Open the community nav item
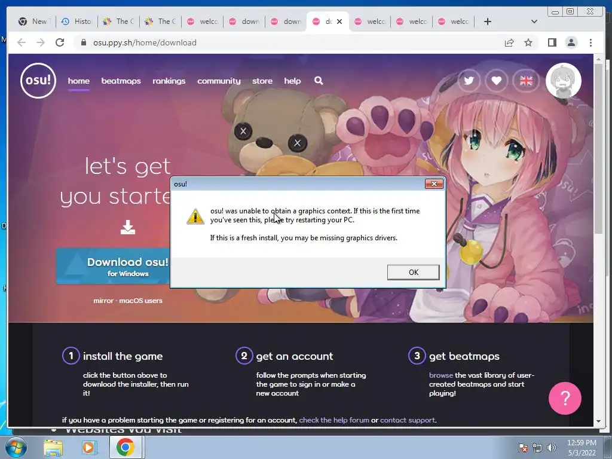This screenshot has width=612, height=459. 219,81
